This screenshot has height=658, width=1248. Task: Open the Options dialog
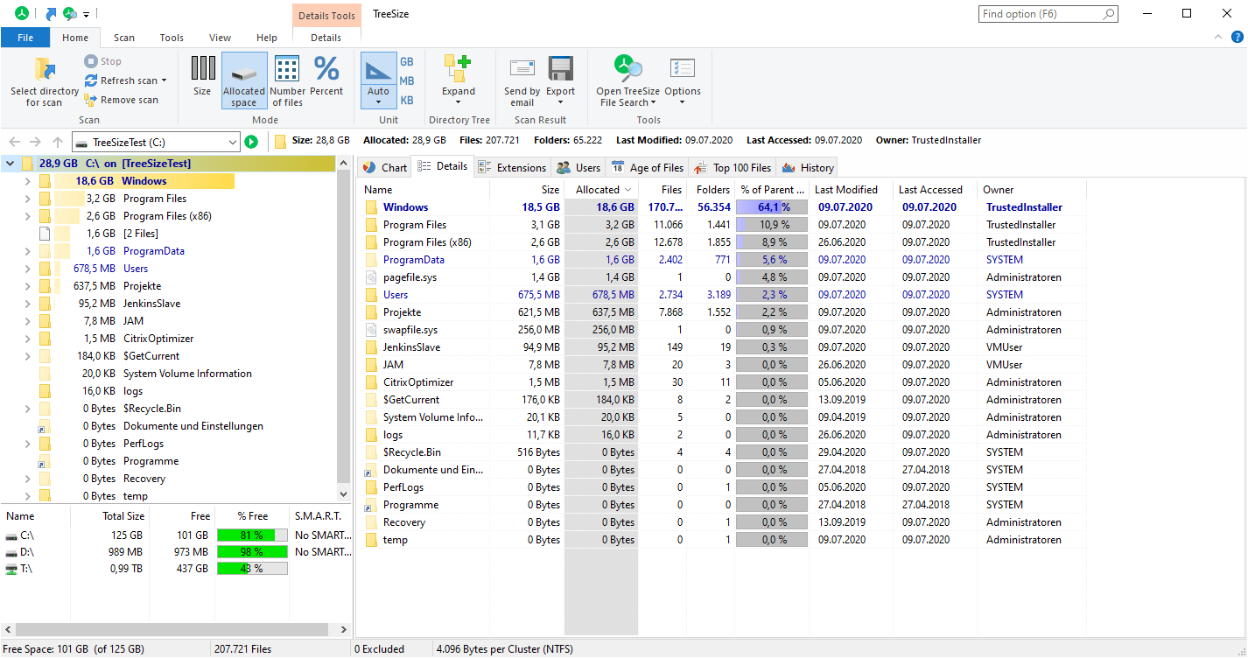[683, 80]
